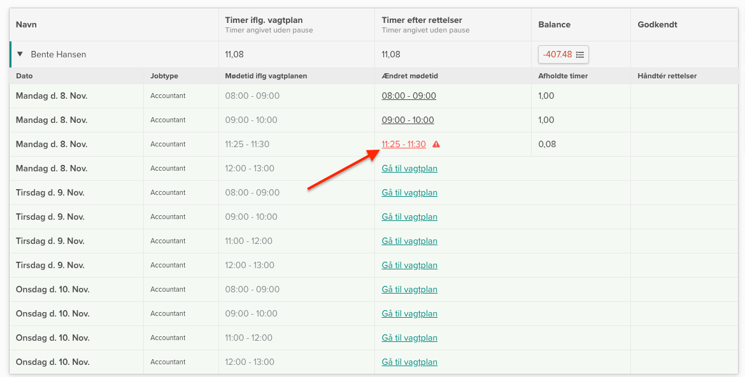The height and width of the screenshot is (377, 745).
Task: Open the changed time 08:00 - 09:00 link
Action: [409, 96]
